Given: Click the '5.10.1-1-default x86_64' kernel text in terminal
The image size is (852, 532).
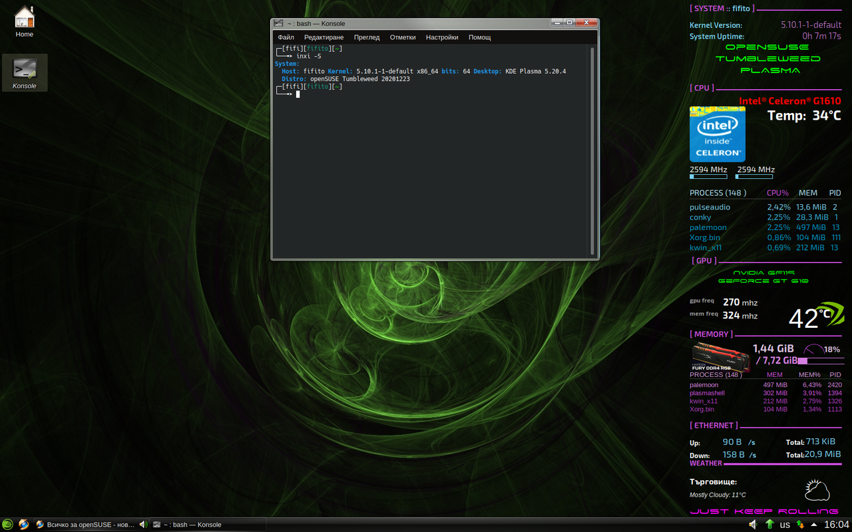Looking at the screenshot, I should (397, 71).
